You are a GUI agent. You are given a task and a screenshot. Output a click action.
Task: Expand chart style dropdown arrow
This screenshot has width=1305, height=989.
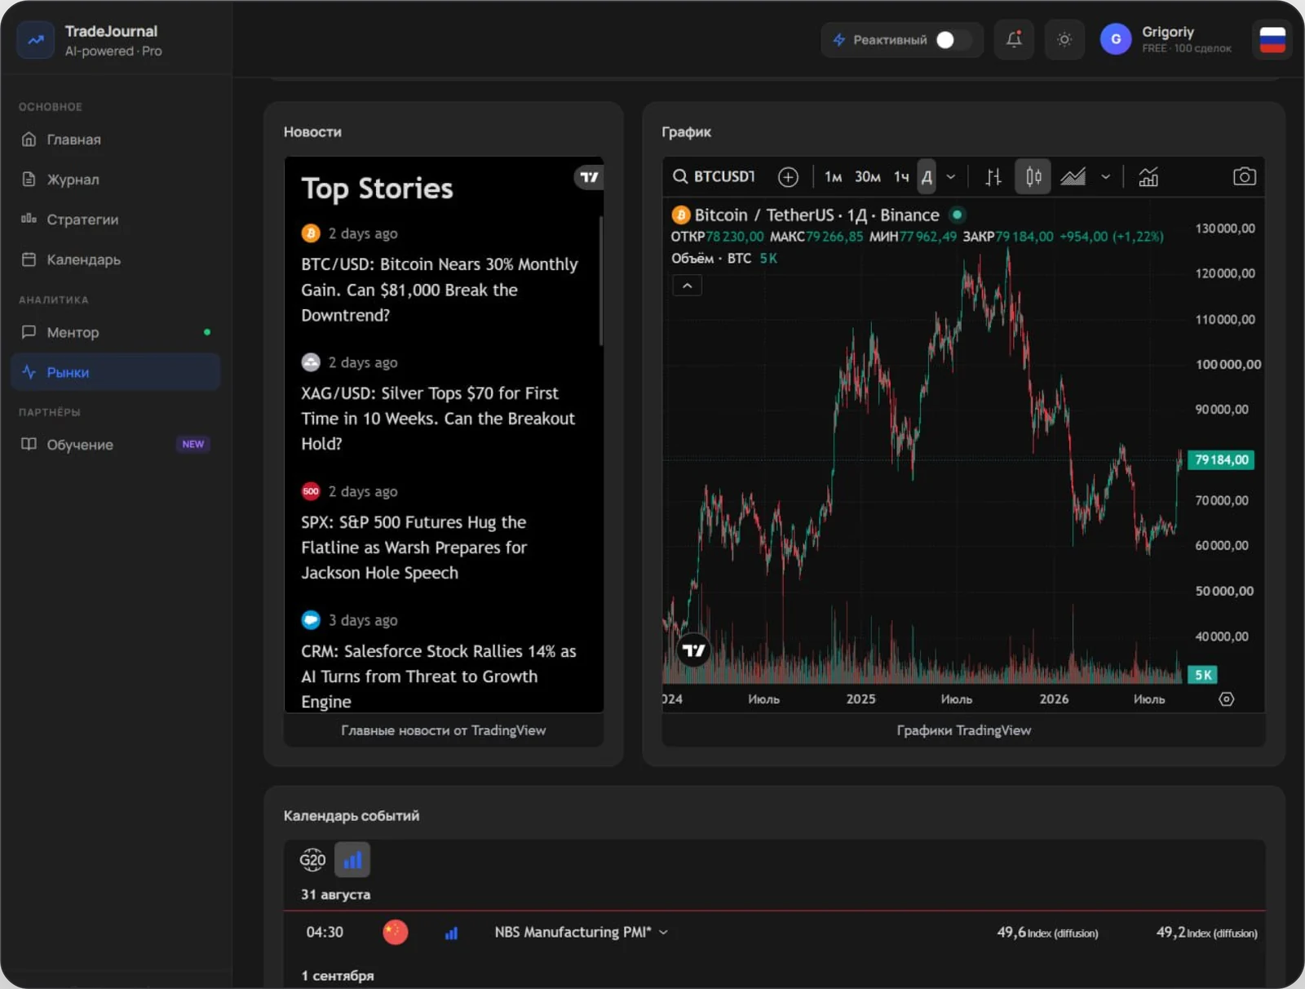(x=1105, y=177)
